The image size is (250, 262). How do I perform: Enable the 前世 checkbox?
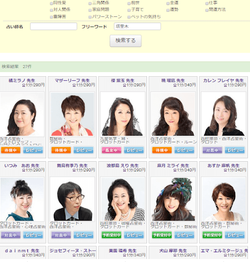click(x=129, y=4)
